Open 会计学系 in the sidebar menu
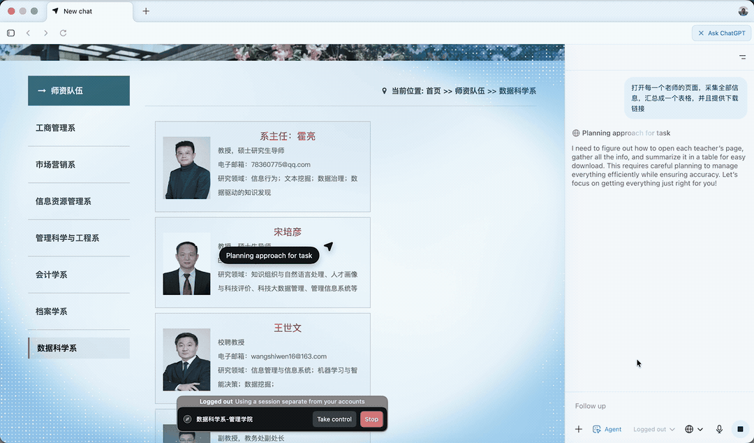This screenshot has width=754, height=443. (x=52, y=275)
